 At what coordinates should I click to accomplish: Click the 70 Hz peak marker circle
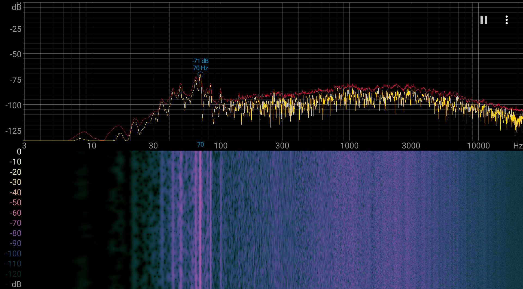(x=200, y=74)
